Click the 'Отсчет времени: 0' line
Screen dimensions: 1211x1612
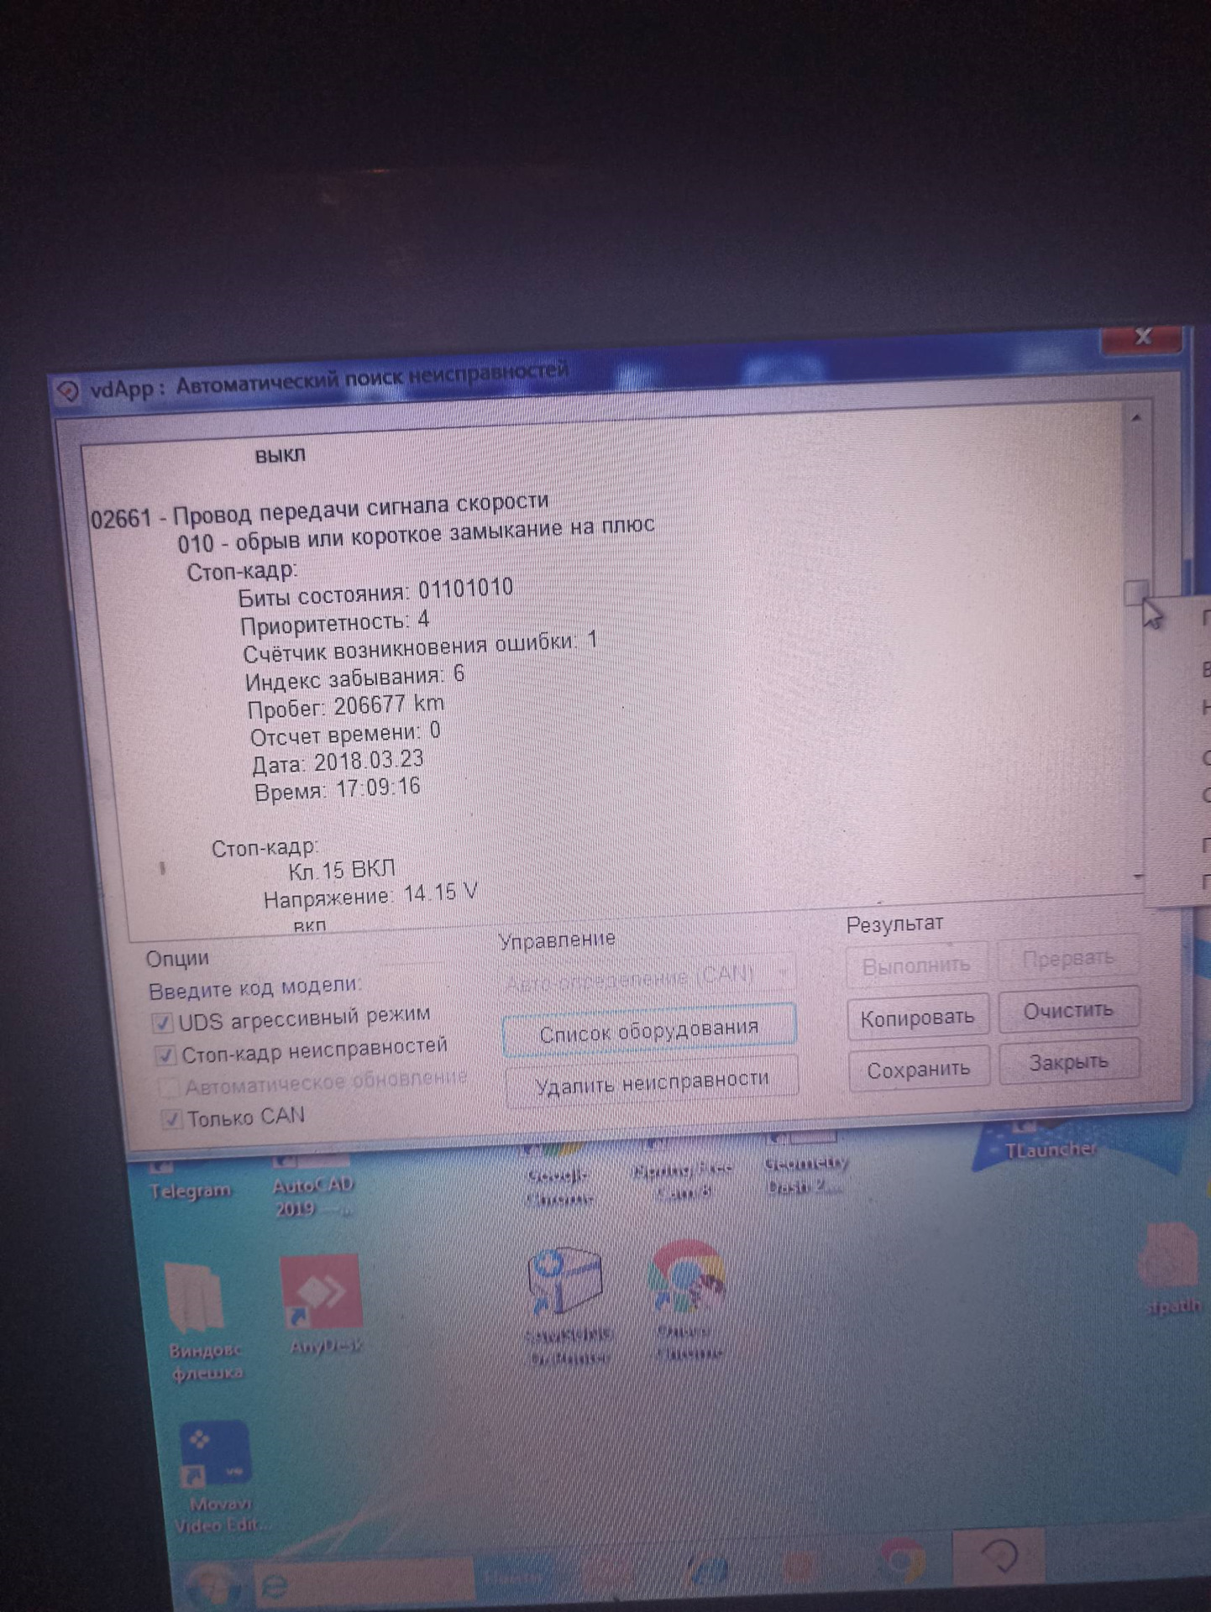[x=345, y=735]
